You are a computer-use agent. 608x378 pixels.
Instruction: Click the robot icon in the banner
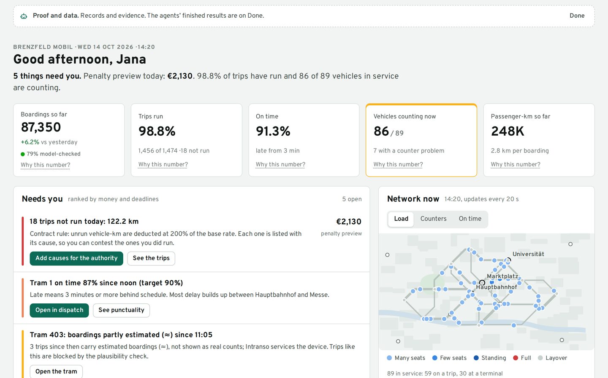(24, 16)
